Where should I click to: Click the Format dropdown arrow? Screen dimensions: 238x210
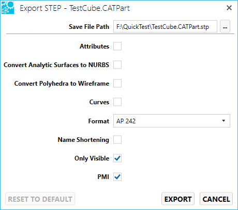224,121
